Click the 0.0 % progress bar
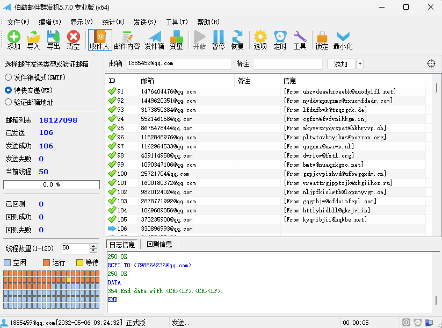 pyautogui.click(x=52, y=184)
